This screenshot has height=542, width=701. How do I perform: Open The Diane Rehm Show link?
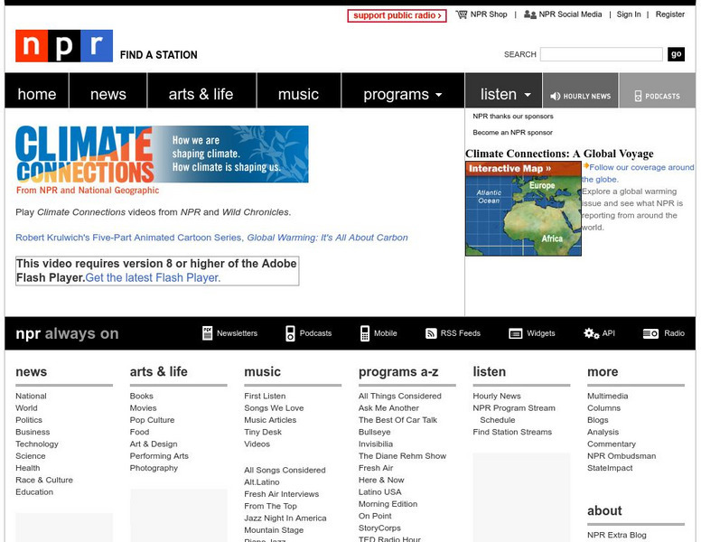click(402, 455)
